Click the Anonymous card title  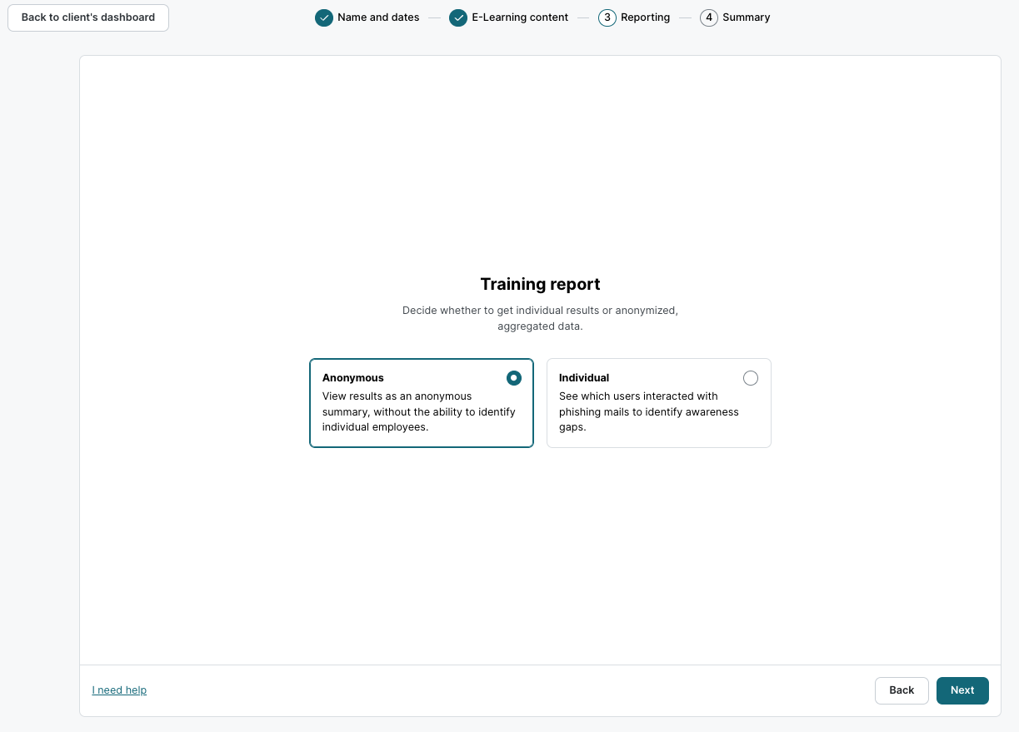[x=353, y=378]
